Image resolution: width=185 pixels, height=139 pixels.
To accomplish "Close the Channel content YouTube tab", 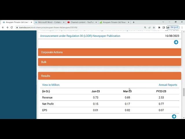I will point(96,22).
